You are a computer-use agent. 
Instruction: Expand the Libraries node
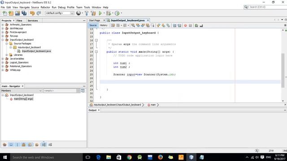[x=7, y=55]
